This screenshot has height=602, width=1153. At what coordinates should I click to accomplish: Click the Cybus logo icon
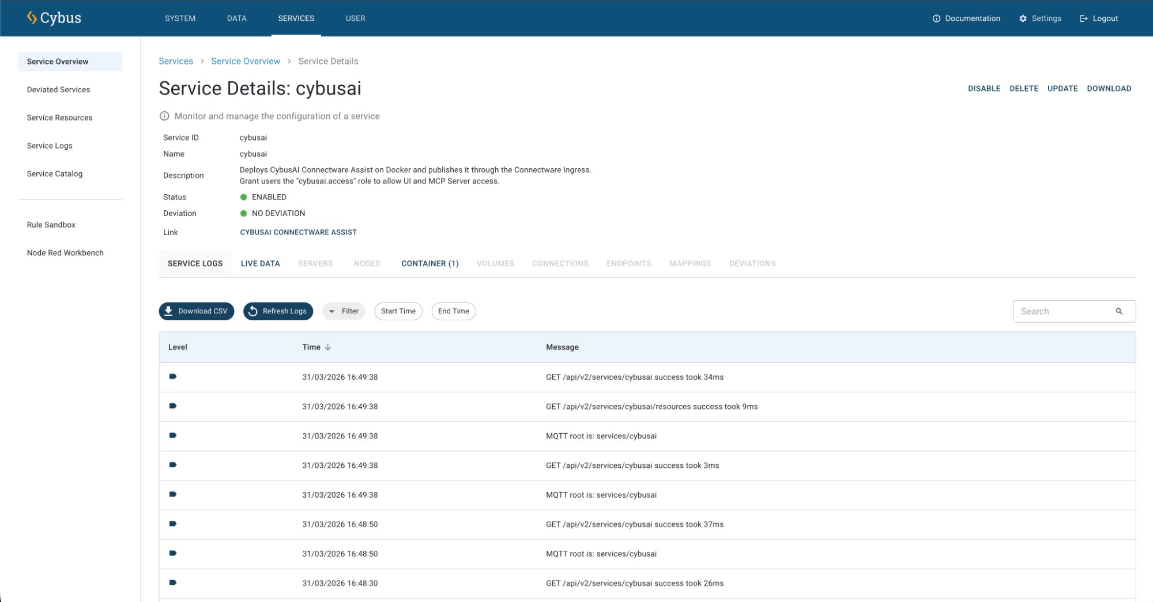(32, 18)
